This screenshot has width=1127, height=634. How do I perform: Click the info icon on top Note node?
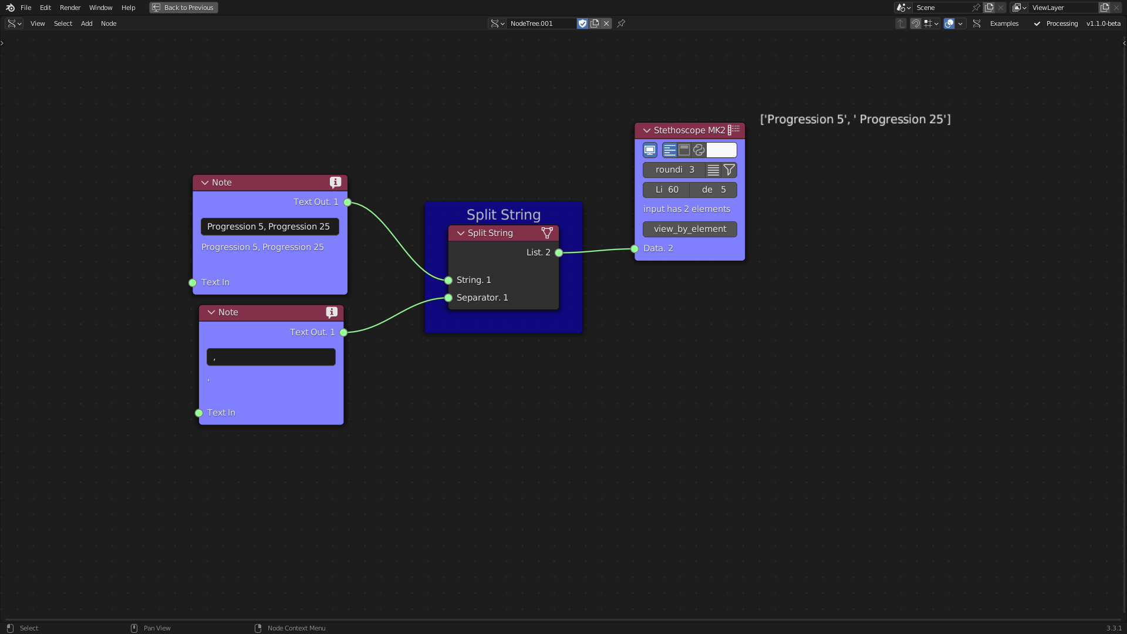point(335,183)
